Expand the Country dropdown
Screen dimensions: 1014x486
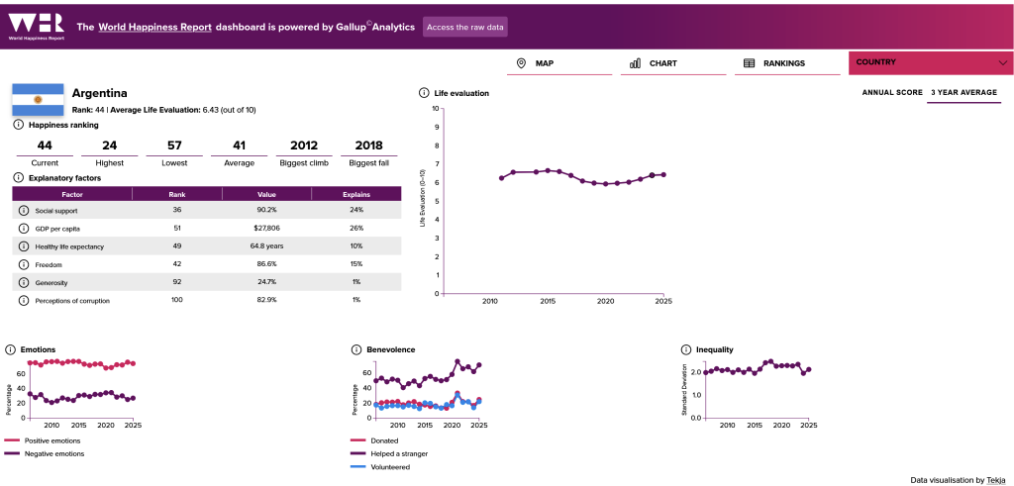click(x=931, y=62)
